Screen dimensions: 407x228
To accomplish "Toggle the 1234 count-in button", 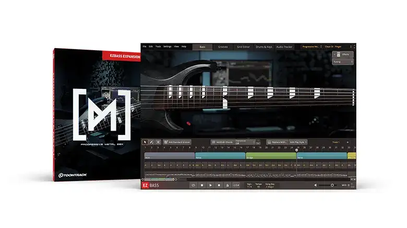I will [236, 185].
